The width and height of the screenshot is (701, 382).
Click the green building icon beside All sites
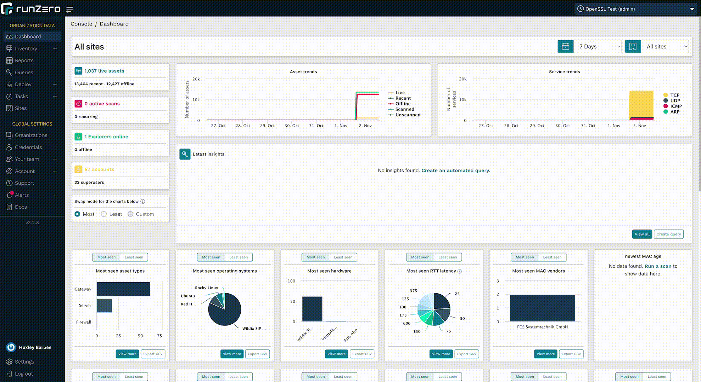(x=633, y=46)
